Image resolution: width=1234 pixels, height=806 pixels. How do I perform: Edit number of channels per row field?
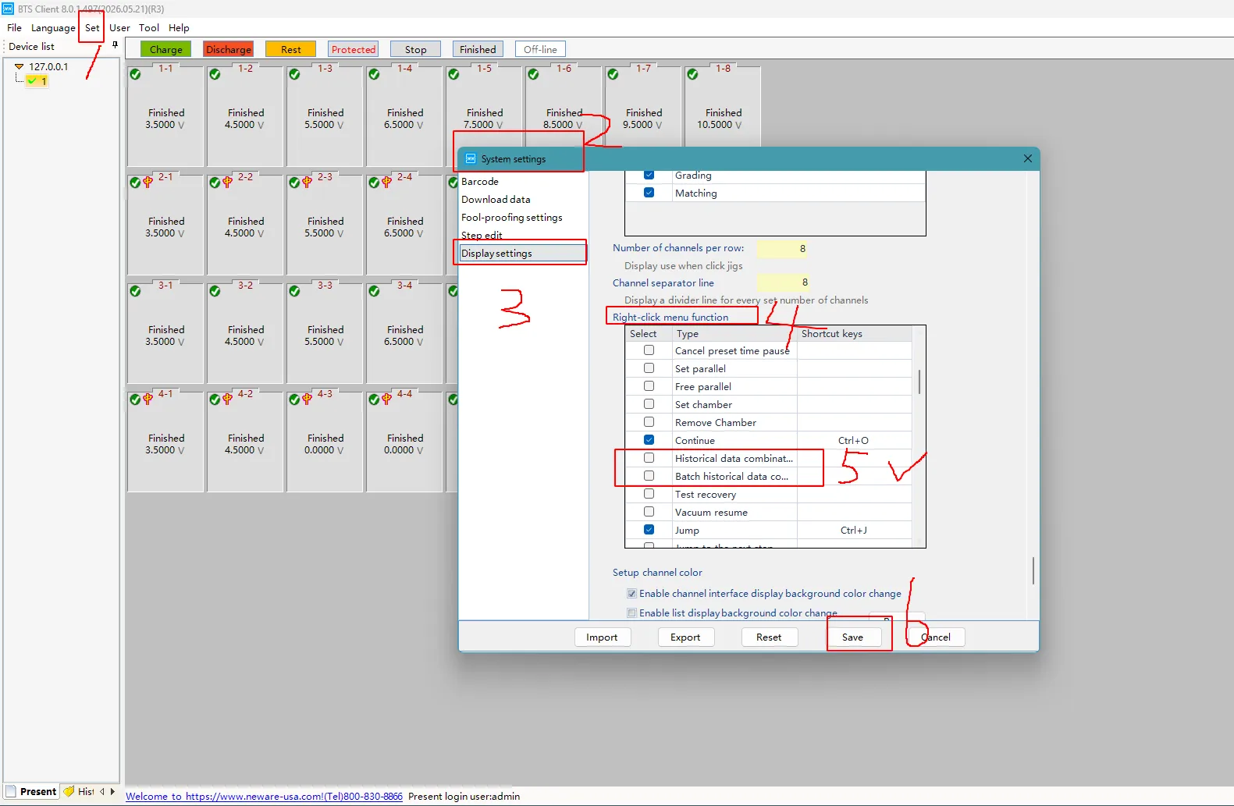pyautogui.click(x=783, y=249)
